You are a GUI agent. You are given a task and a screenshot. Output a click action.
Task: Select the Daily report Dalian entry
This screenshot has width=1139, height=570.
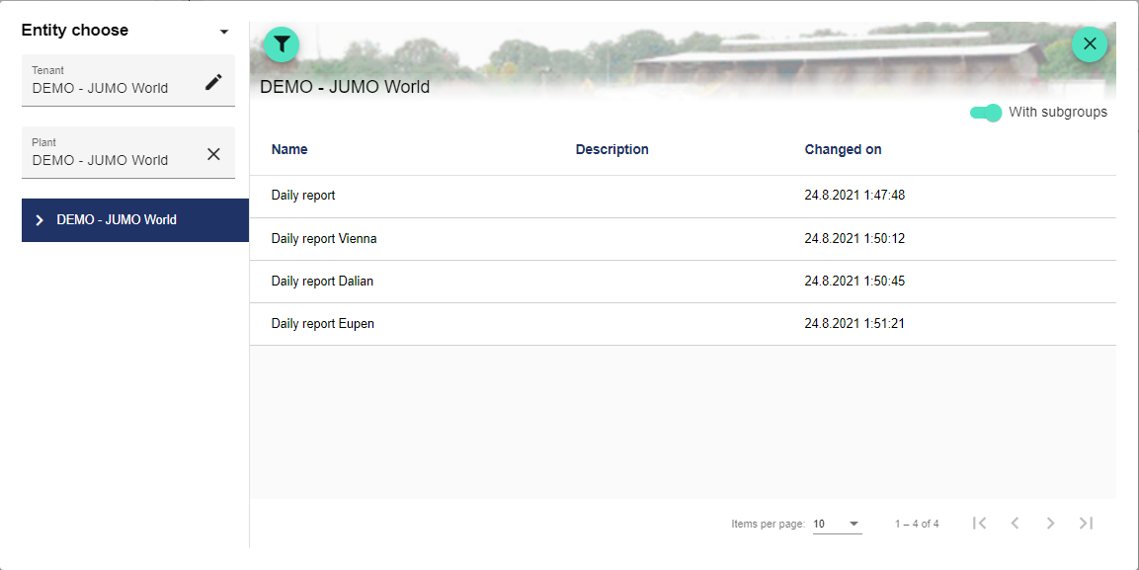click(322, 282)
